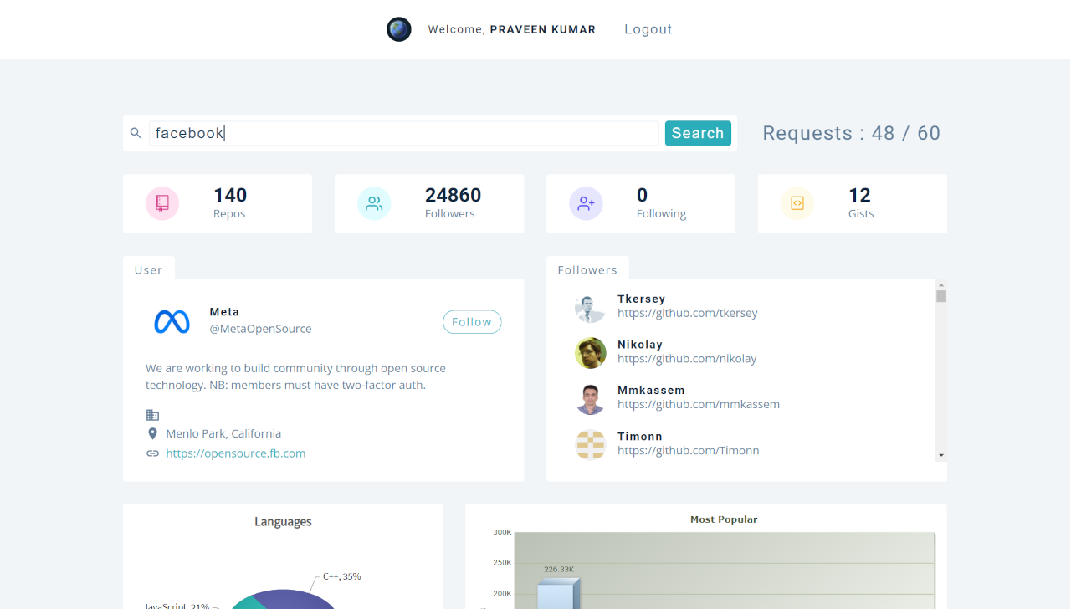
Task: Click the @MetaOpenSource handle
Action: coord(260,329)
